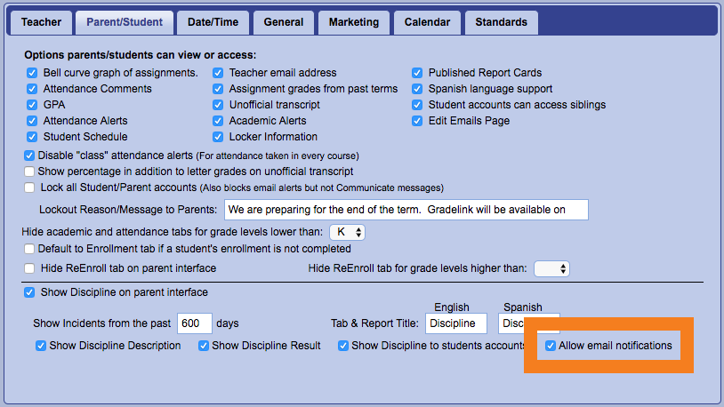Viewport: 724px width, 407px height.
Task: Switch to the General tab
Action: click(x=281, y=21)
